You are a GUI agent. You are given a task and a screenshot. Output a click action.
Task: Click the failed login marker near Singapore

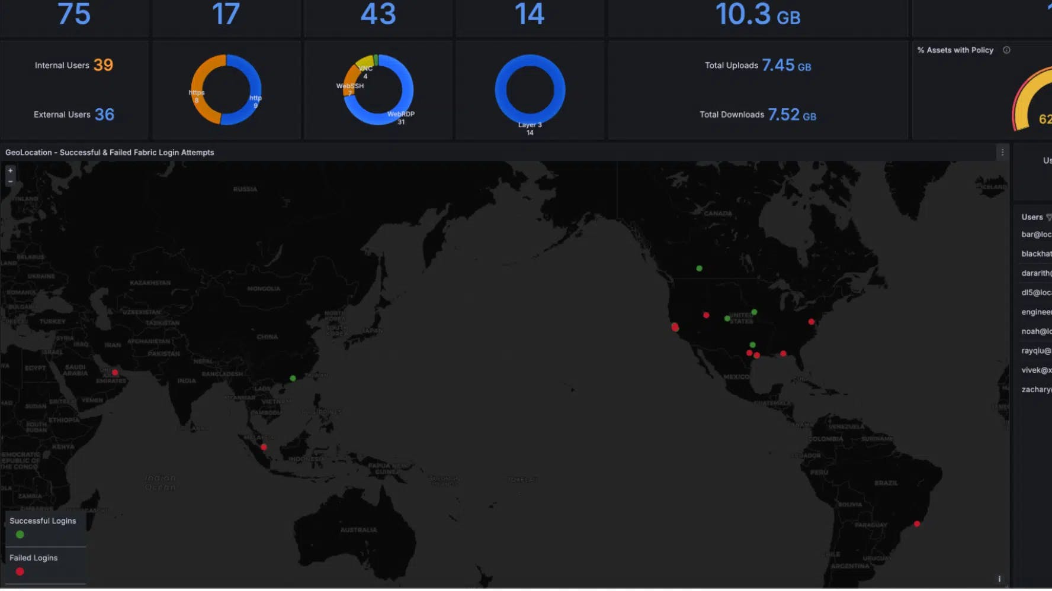point(264,447)
